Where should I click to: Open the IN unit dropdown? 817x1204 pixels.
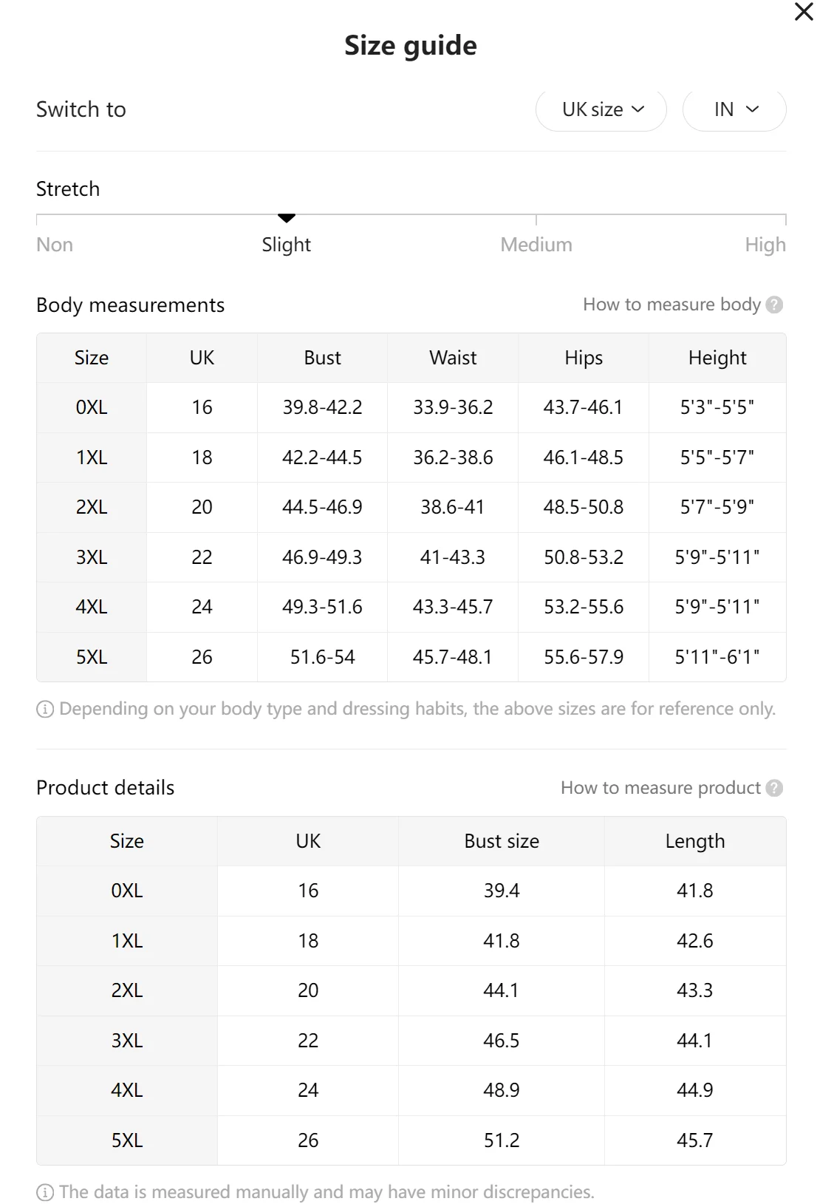point(734,109)
